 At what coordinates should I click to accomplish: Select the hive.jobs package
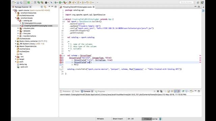click(x=27, y=34)
